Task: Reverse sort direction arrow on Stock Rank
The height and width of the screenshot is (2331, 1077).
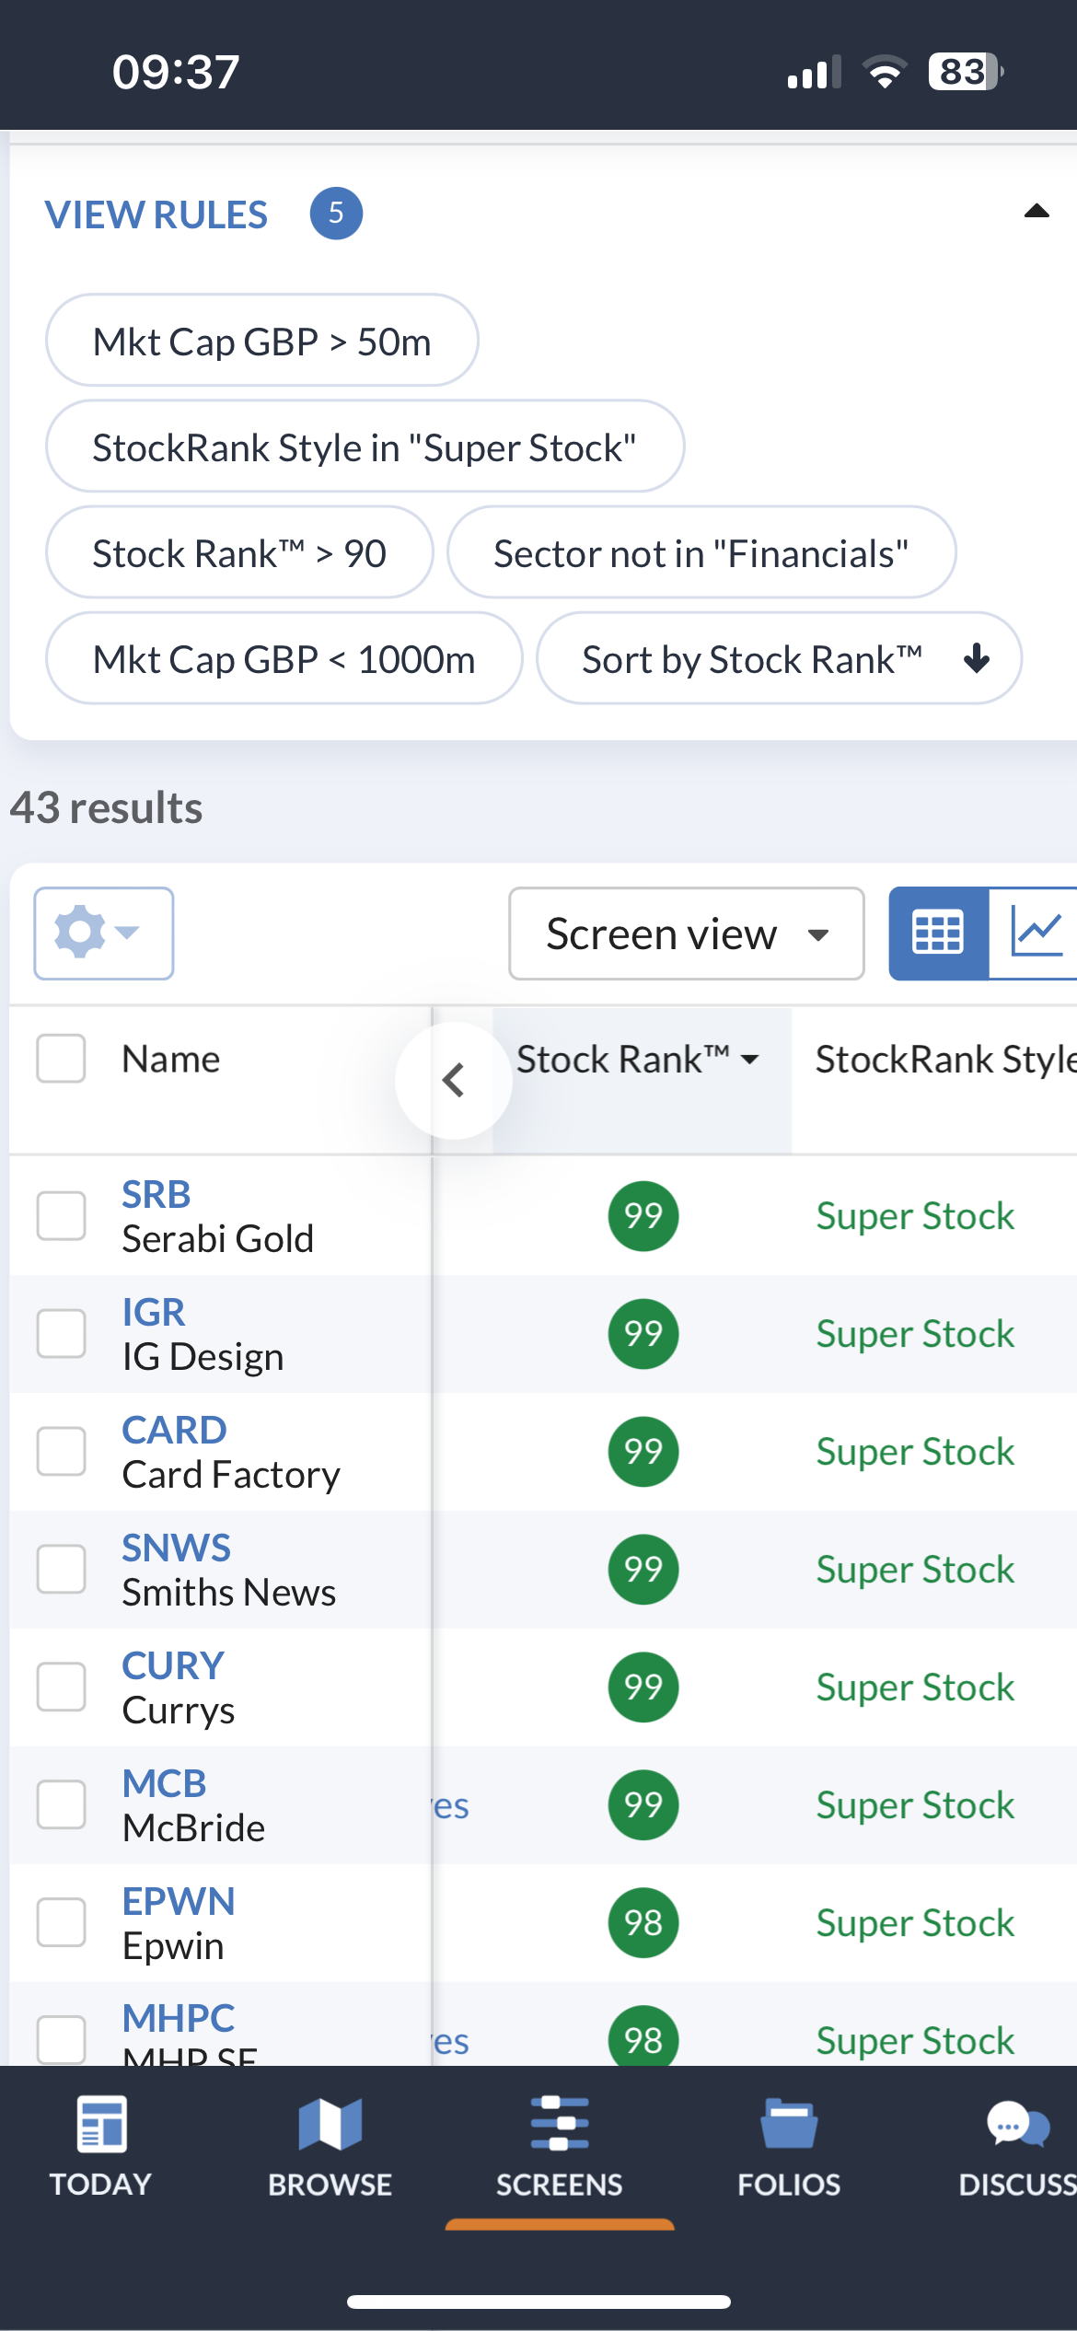Action: [x=977, y=658]
